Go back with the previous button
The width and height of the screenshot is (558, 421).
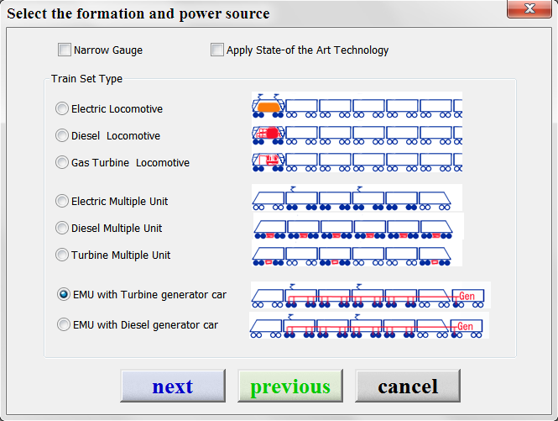pyautogui.click(x=290, y=386)
